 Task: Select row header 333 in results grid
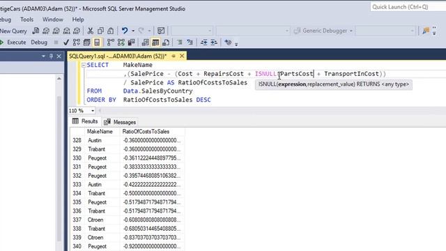[77, 184]
